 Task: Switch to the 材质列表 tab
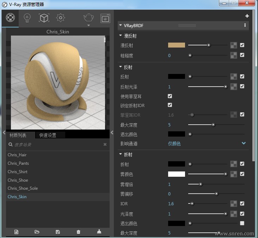point(18,135)
